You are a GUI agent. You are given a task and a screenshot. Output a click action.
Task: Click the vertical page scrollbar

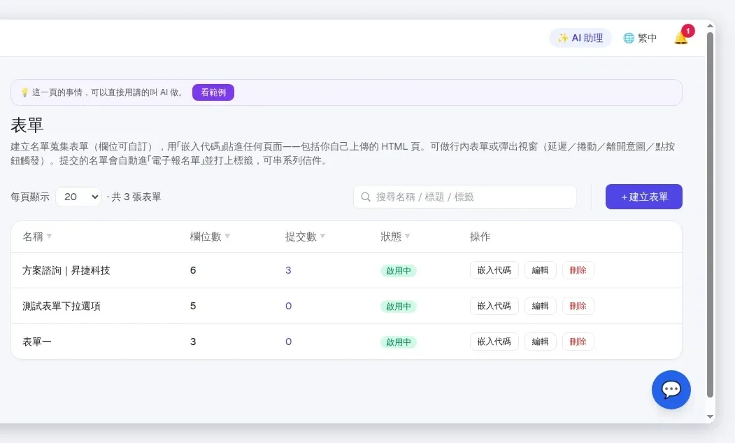coord(710,215)
